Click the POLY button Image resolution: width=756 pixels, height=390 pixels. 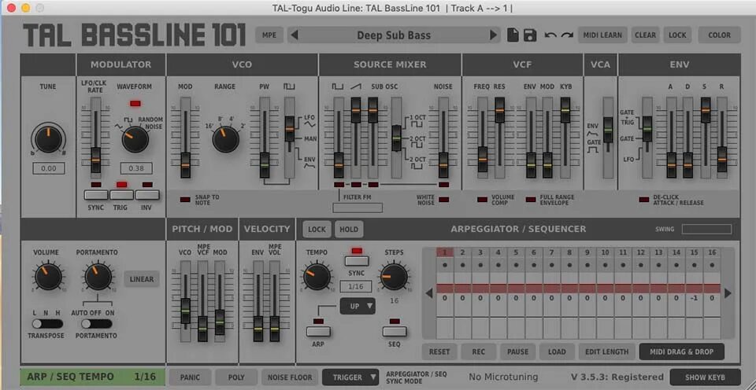tap(236, 377)
